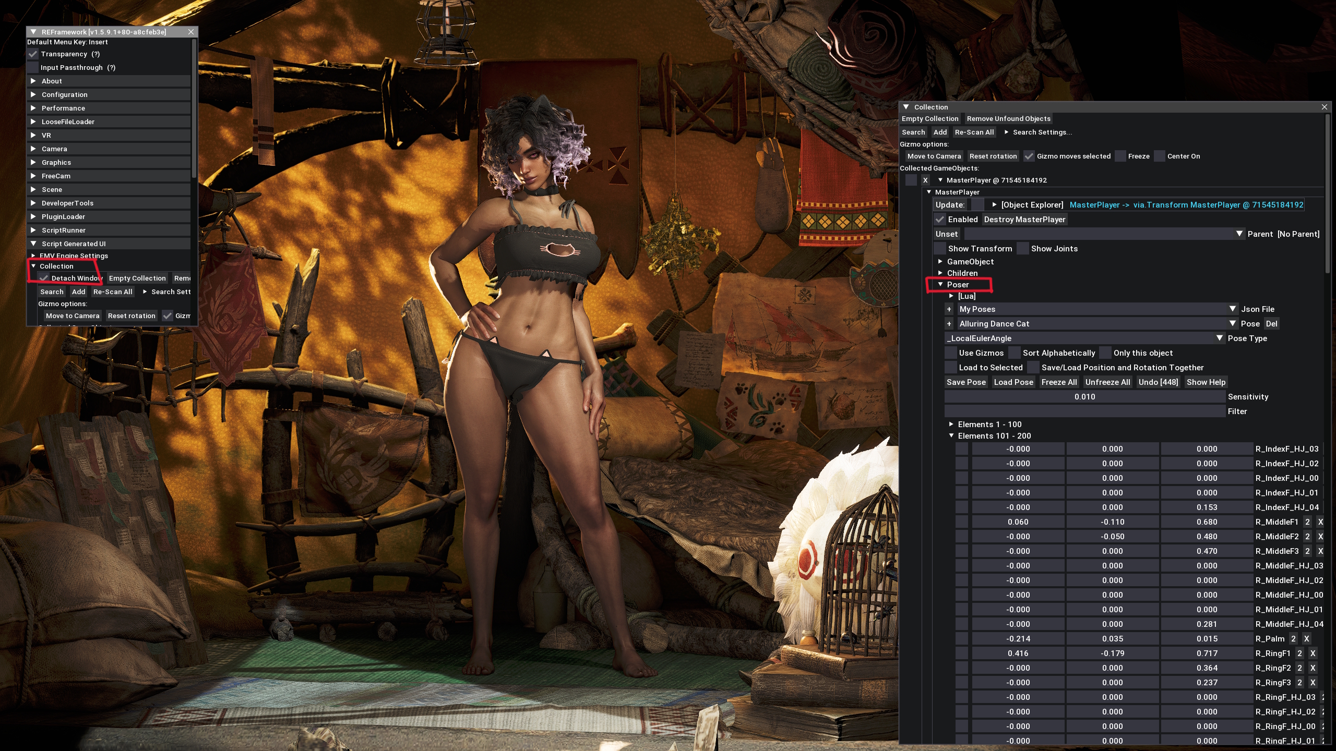Toggle Input Passthrough checkbox

[x=33, y=67]
